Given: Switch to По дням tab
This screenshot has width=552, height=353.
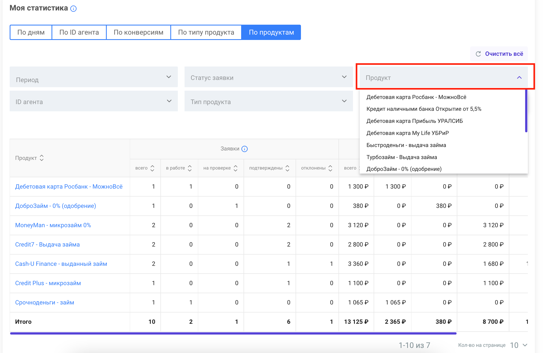Looking at the screenshot, I should (x=31, y=32).
